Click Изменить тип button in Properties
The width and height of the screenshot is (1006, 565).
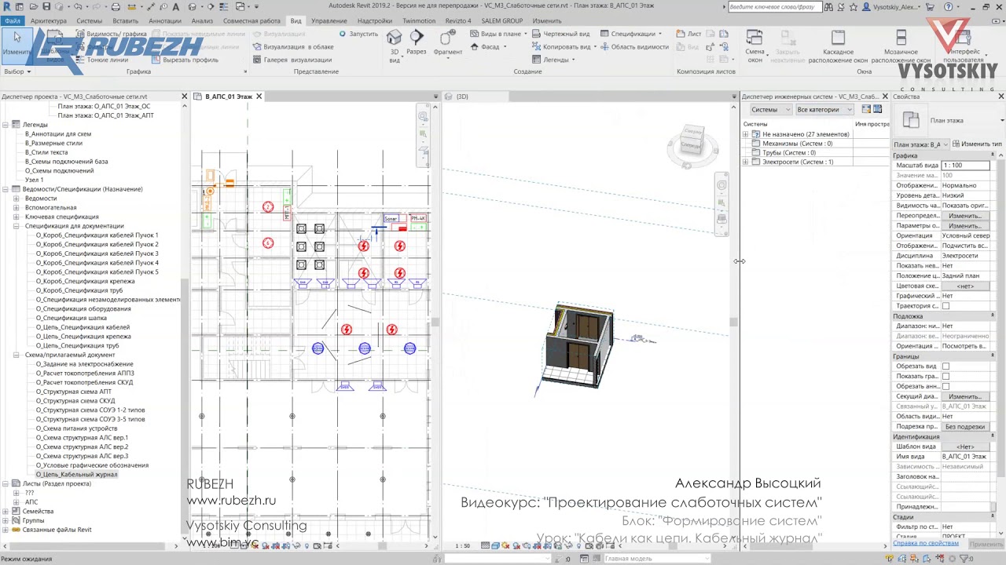[977, 144]
